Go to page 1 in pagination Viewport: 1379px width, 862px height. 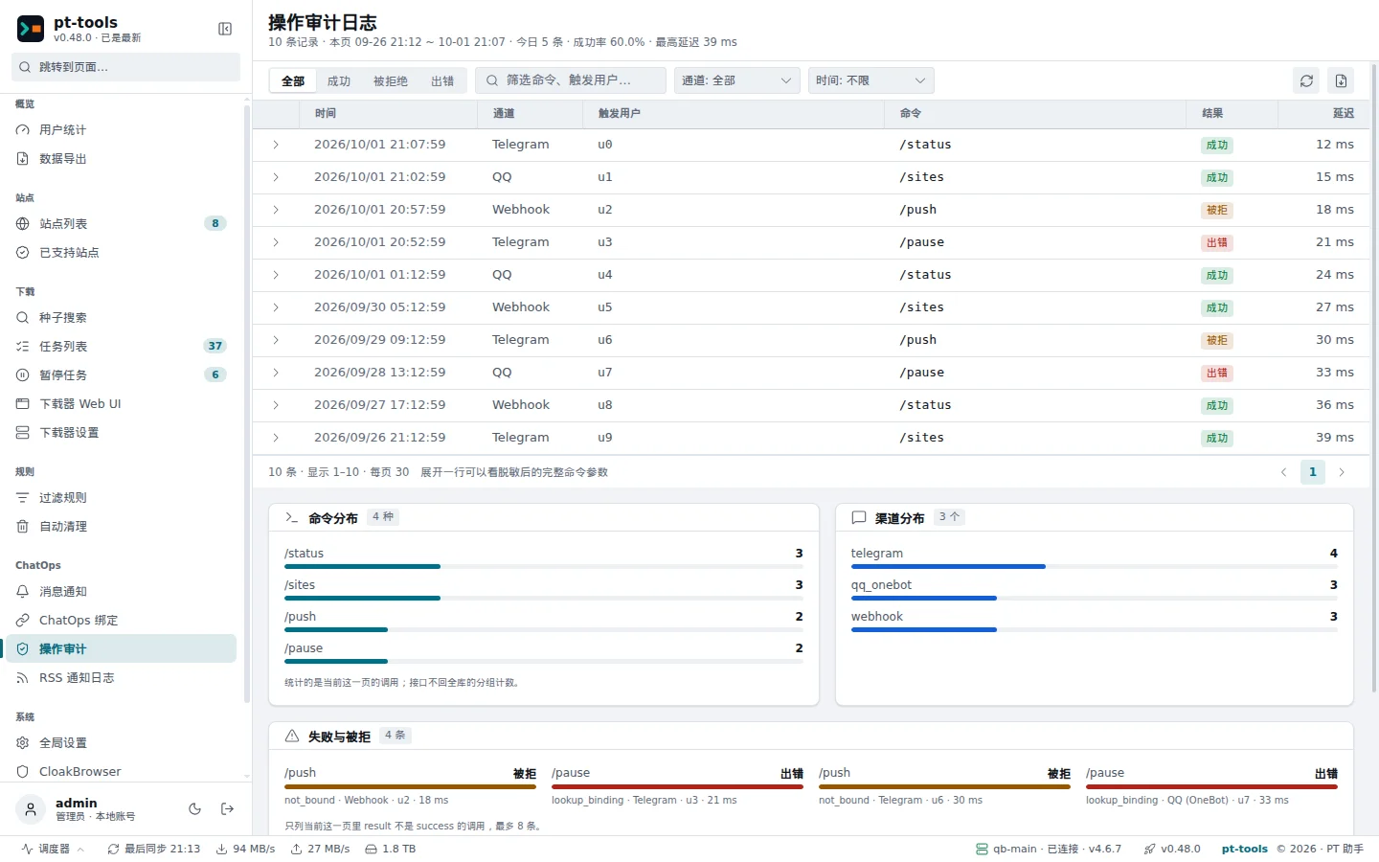click(1312, 472)
